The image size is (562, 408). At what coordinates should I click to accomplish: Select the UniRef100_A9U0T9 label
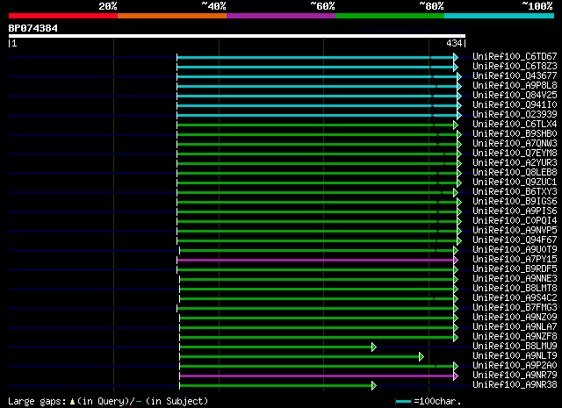pos(515,250)
